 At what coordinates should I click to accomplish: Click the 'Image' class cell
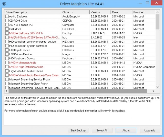66,54
